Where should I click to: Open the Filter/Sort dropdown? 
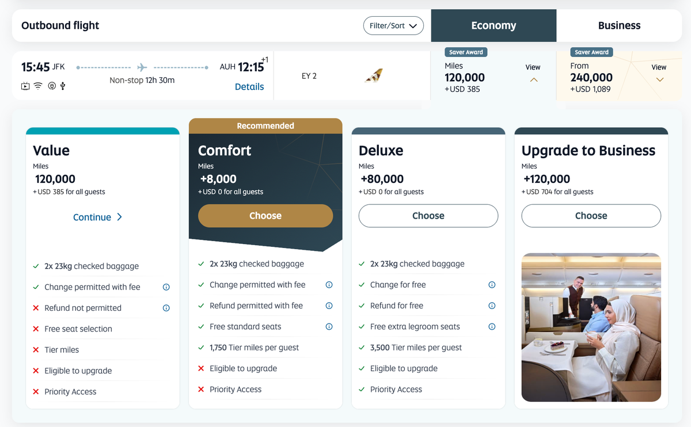pos(393,25)
